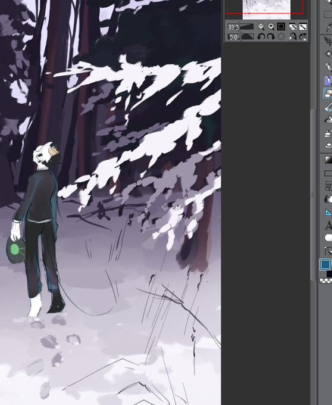This screenshot has width=332, height=405.
Task: Select the move layer tool
Action: click(x=328, y=41)
